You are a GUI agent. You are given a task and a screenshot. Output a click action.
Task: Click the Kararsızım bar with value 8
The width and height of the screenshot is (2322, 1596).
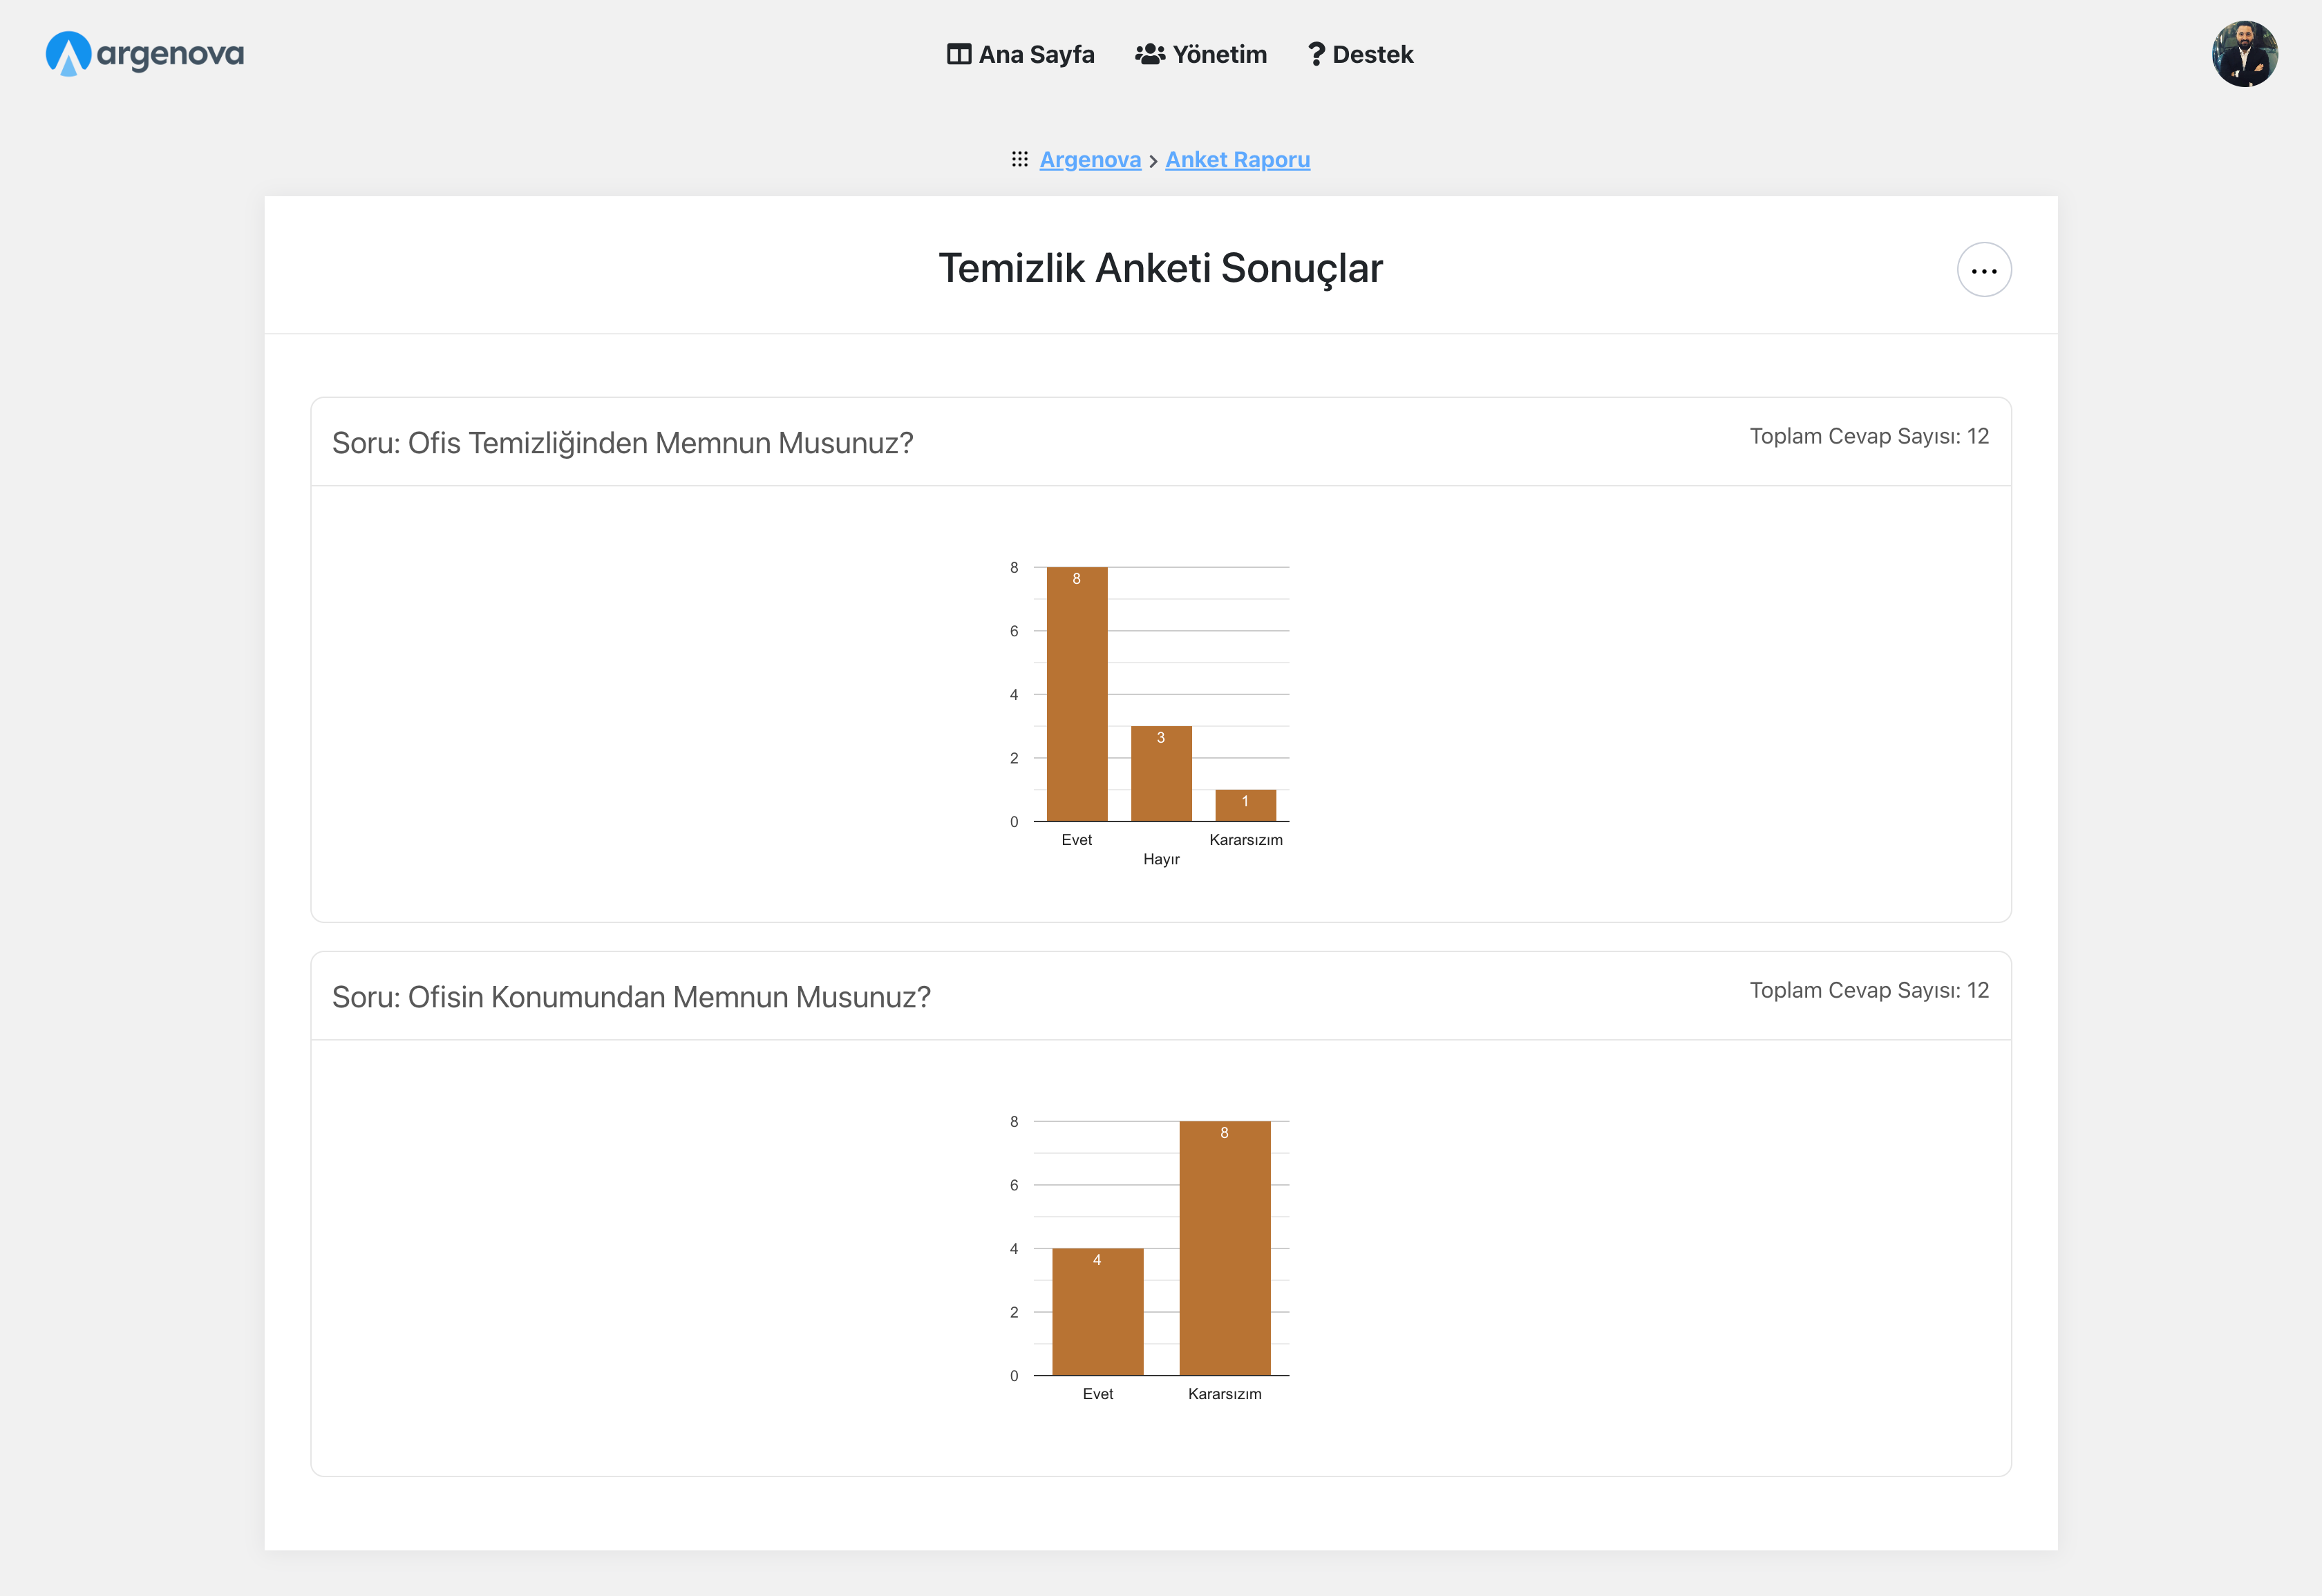point(1224,1248)
